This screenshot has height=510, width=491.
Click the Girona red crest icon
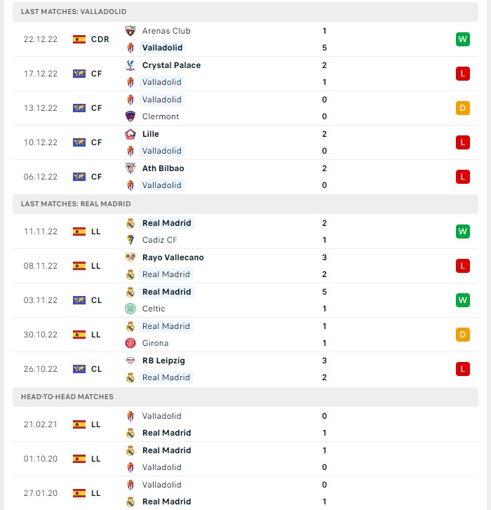(x=130, y=343)
